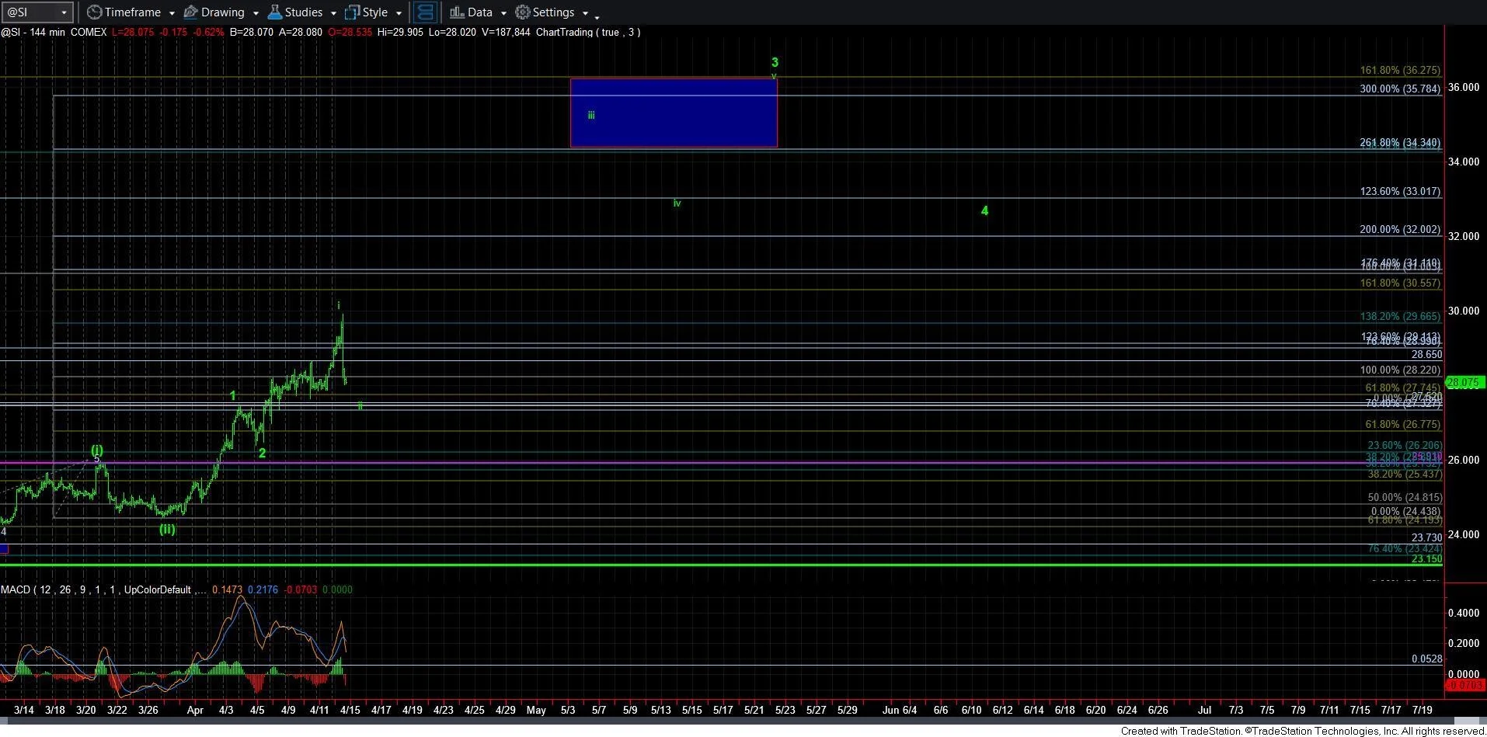Click the Style icon
This screenshot has height=737, width=1487.
click(352, 12)
